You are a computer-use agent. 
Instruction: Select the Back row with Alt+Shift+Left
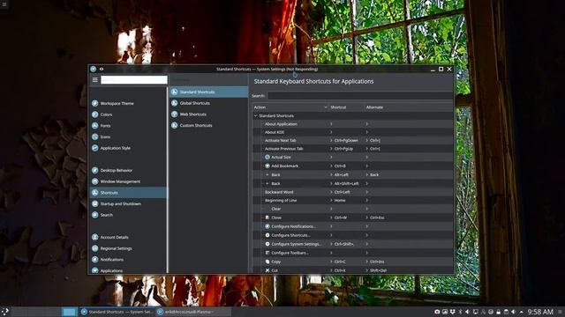tap(353, 183)
